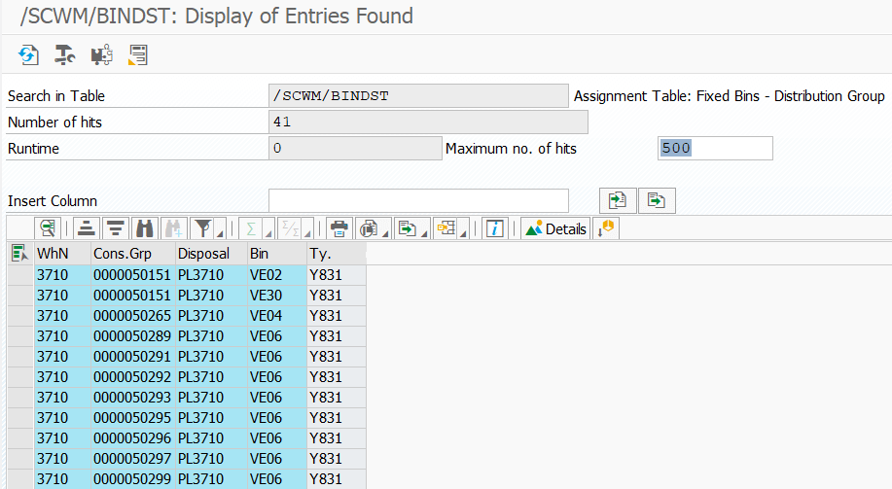Screen dimensions: 892x489
Task: Select the row selector for group 0000050265
Action: 20,316
